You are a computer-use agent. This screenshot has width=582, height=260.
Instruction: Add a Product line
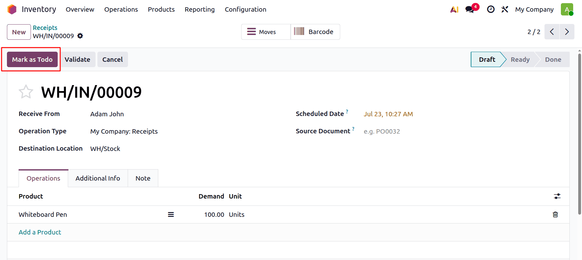tap(40, 232)
